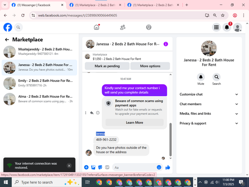This screenshot has height=187, width=249.
Task: Switch to second Marketplace browser tab
Action: point(95,5)
